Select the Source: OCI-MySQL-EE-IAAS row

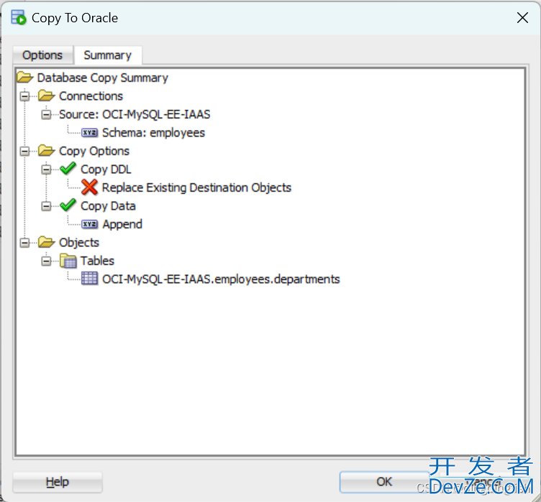tap(135, 114)
